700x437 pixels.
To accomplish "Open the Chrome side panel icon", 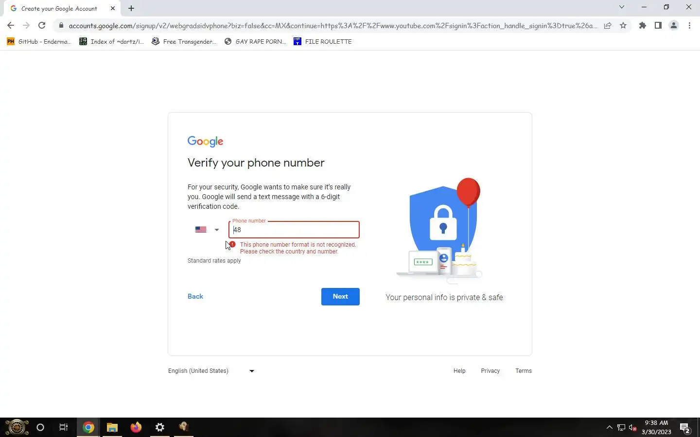I will click(658, 26).
